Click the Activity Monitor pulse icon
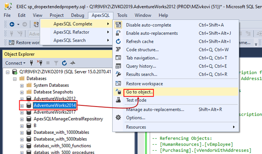The height and width of the screenshot is (154, 262). 73,63
